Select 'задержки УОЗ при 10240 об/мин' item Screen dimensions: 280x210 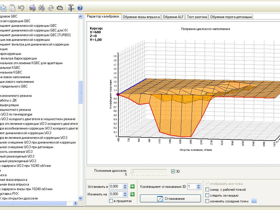(x=25, y=166)
